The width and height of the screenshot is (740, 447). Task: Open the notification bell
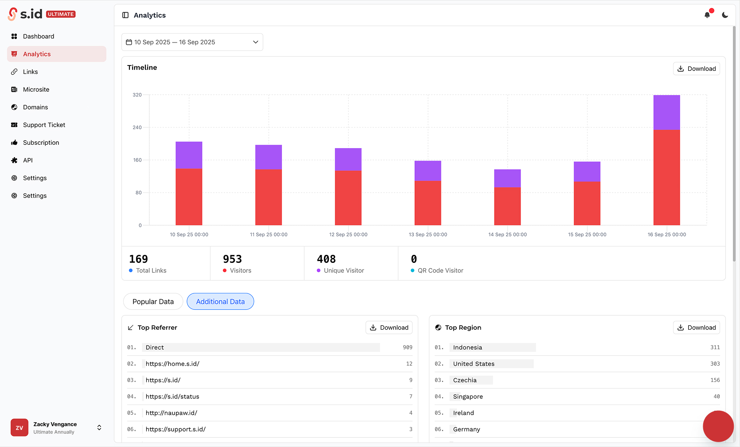(x=707, y=15)
